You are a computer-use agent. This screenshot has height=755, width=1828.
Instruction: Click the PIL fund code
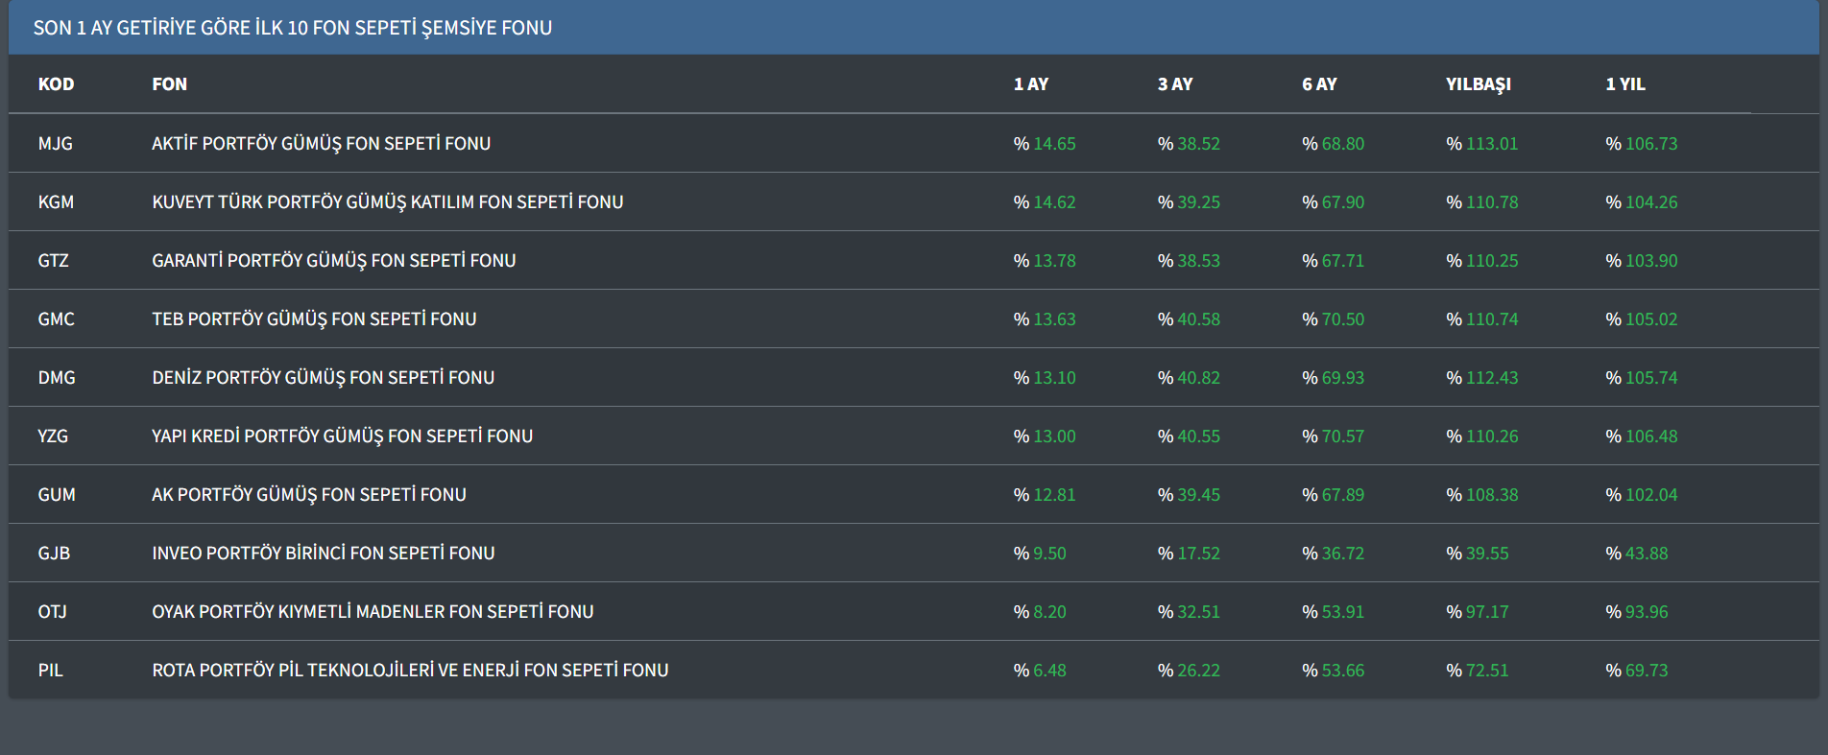50,671
